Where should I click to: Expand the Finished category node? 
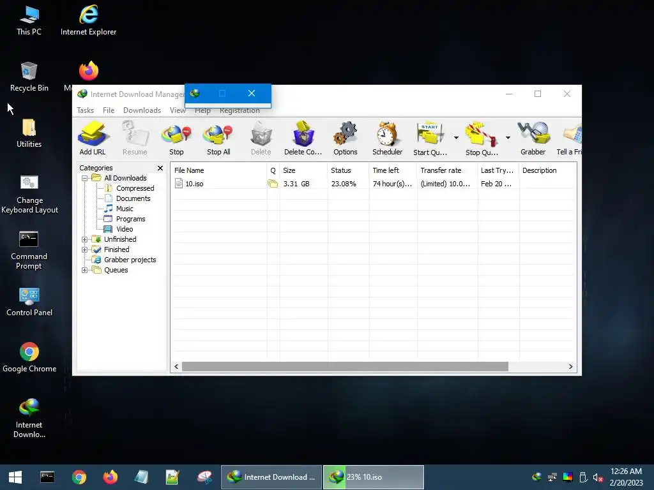85,249
